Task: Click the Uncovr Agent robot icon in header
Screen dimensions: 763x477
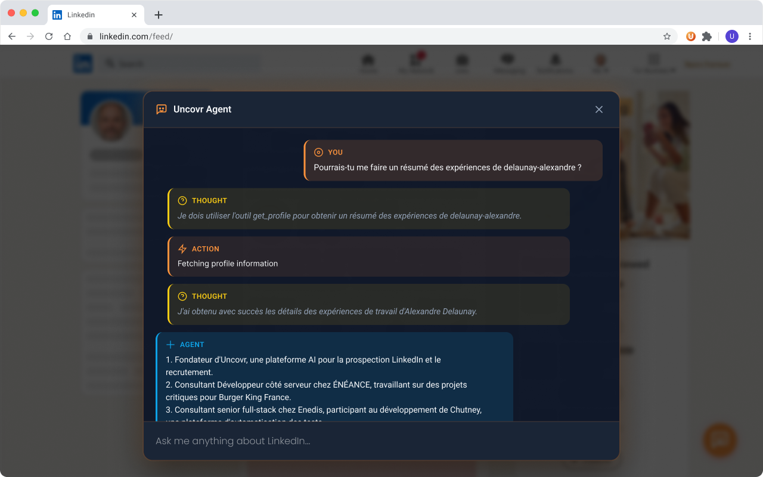Action: coord(161,109)
